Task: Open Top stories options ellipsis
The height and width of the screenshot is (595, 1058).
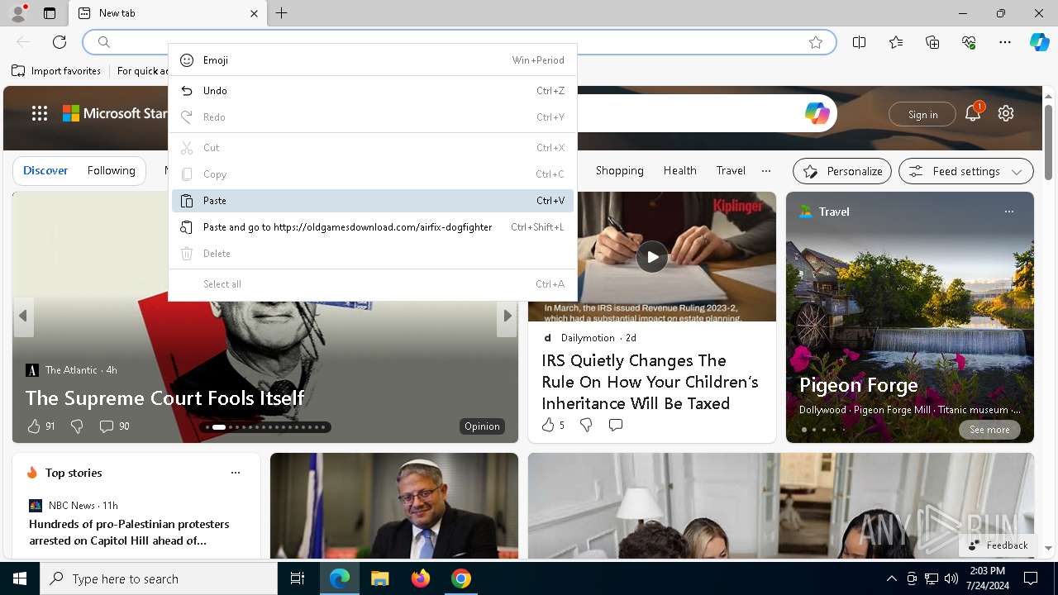Action: (x=236, y=473)
